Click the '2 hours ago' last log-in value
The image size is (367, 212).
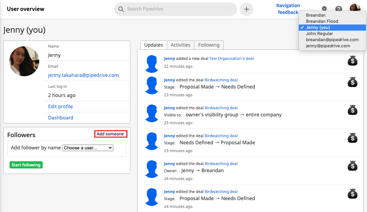pos(62,95)
